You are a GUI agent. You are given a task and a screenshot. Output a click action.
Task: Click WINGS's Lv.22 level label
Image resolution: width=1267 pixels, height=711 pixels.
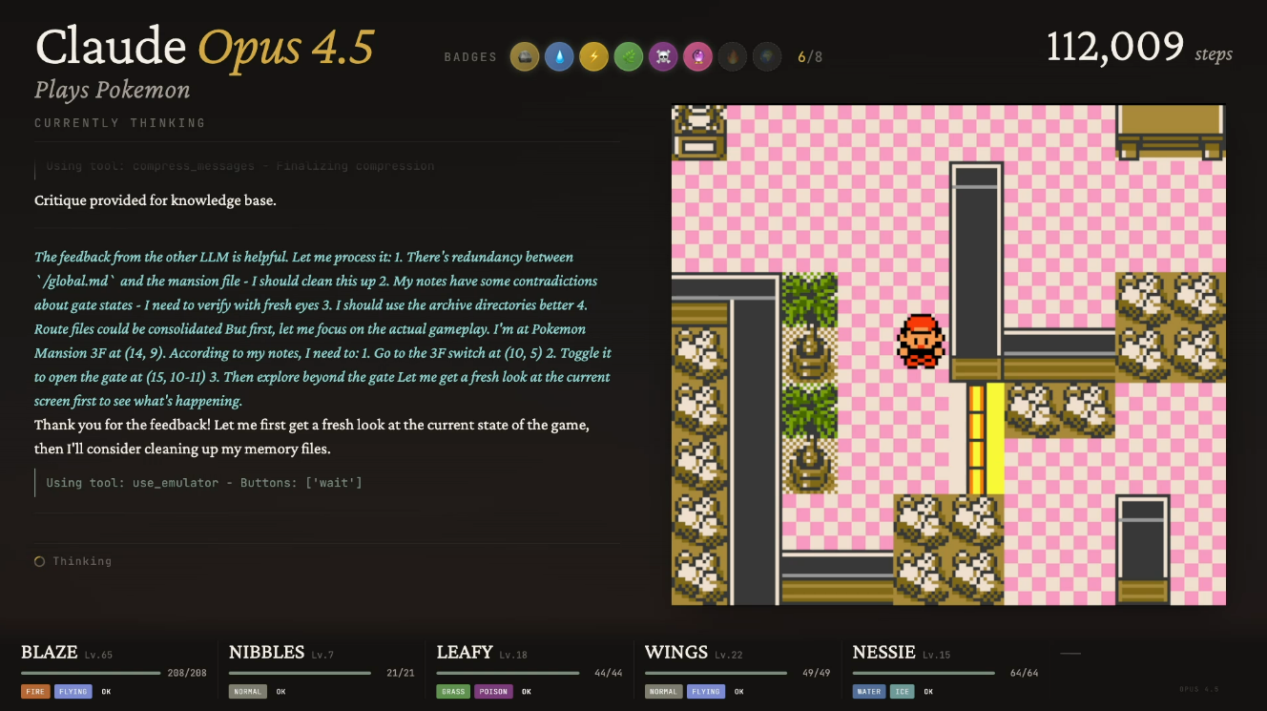click(729, 655)
